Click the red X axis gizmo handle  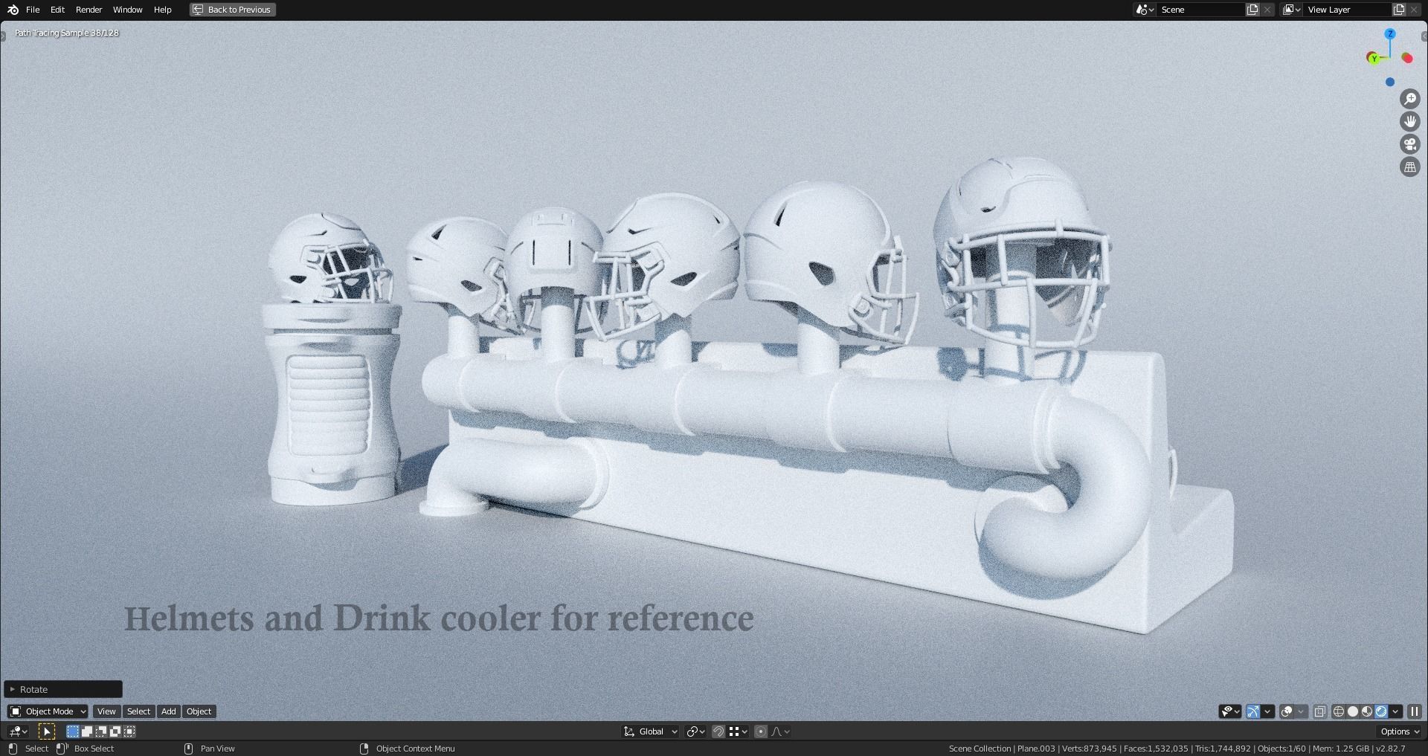pos(1407,58)
